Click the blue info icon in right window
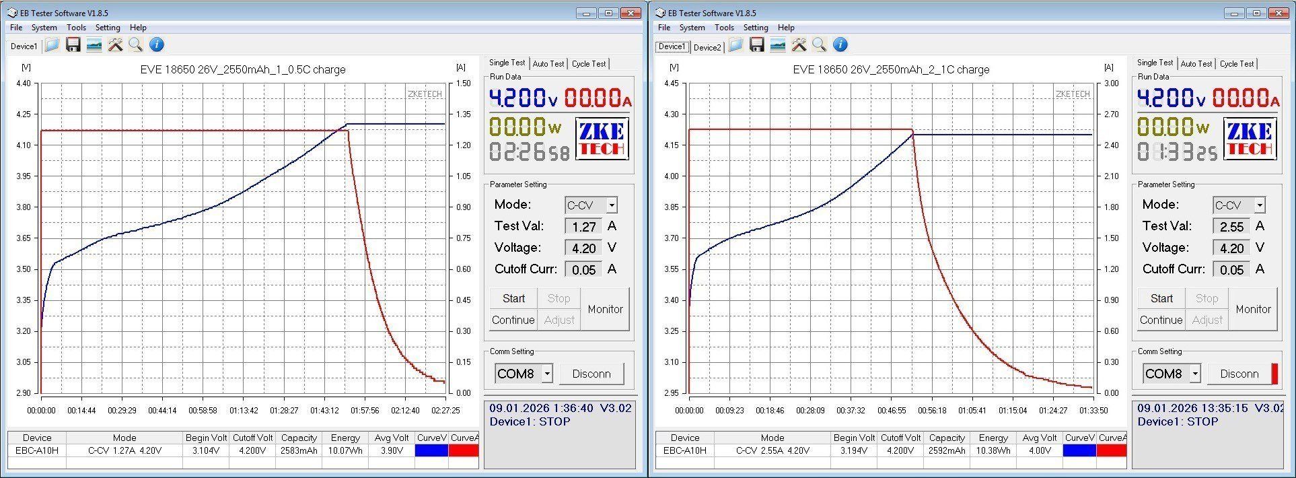The image size is (1296, 478). click(840, 45)
